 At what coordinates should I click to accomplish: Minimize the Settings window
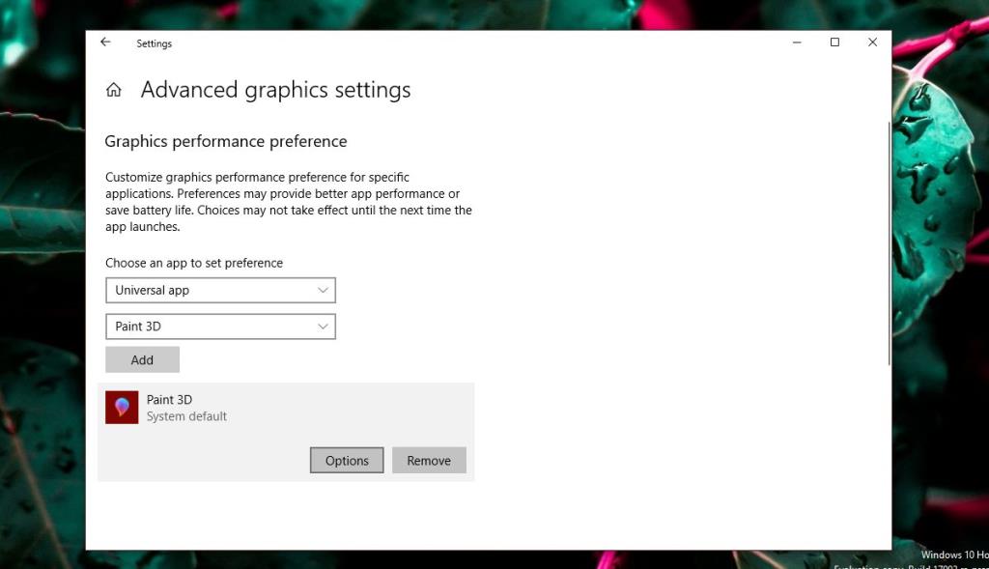tap(796, 43)
